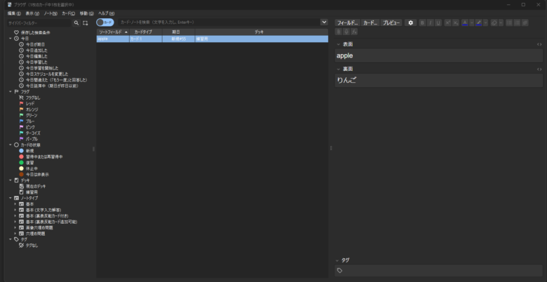
Task: Select the red flag (レッド) filter
Action: 29,103
